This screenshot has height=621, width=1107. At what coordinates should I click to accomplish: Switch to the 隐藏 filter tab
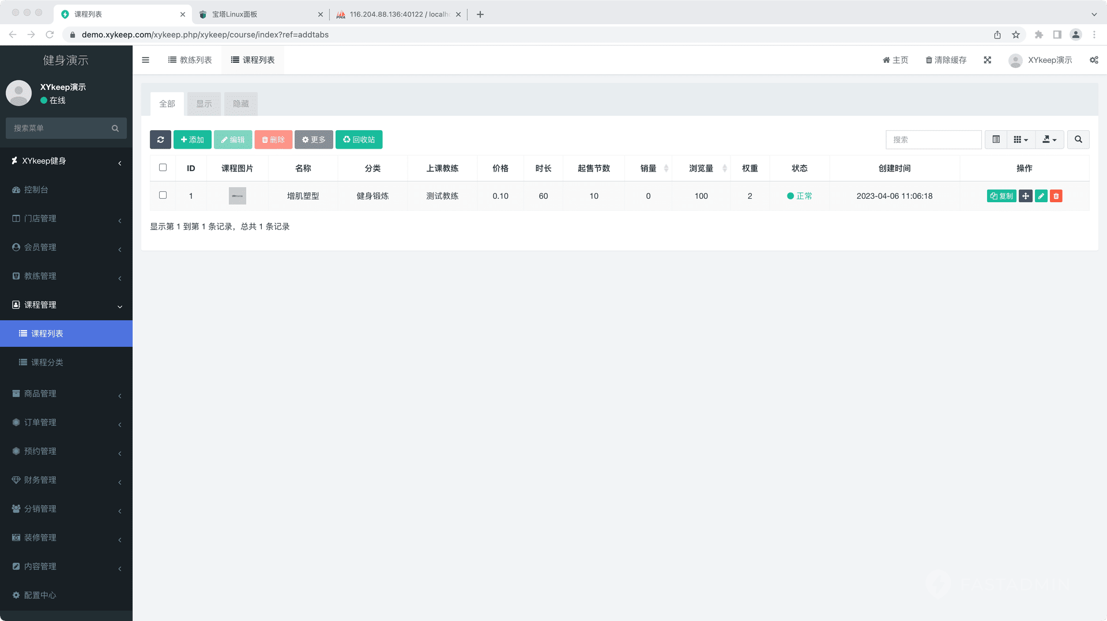coord(240,104)
